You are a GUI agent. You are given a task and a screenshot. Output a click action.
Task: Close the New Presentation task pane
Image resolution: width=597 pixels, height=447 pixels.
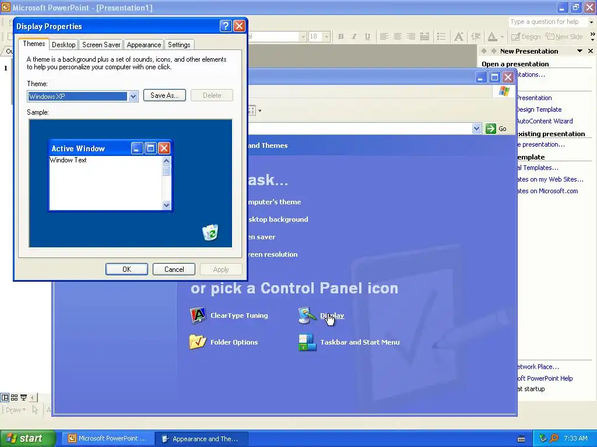click(x=591, y=51)
